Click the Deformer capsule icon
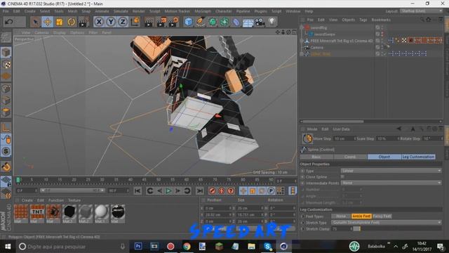Screen dimensions: 449x253 (x=236, y=22)
